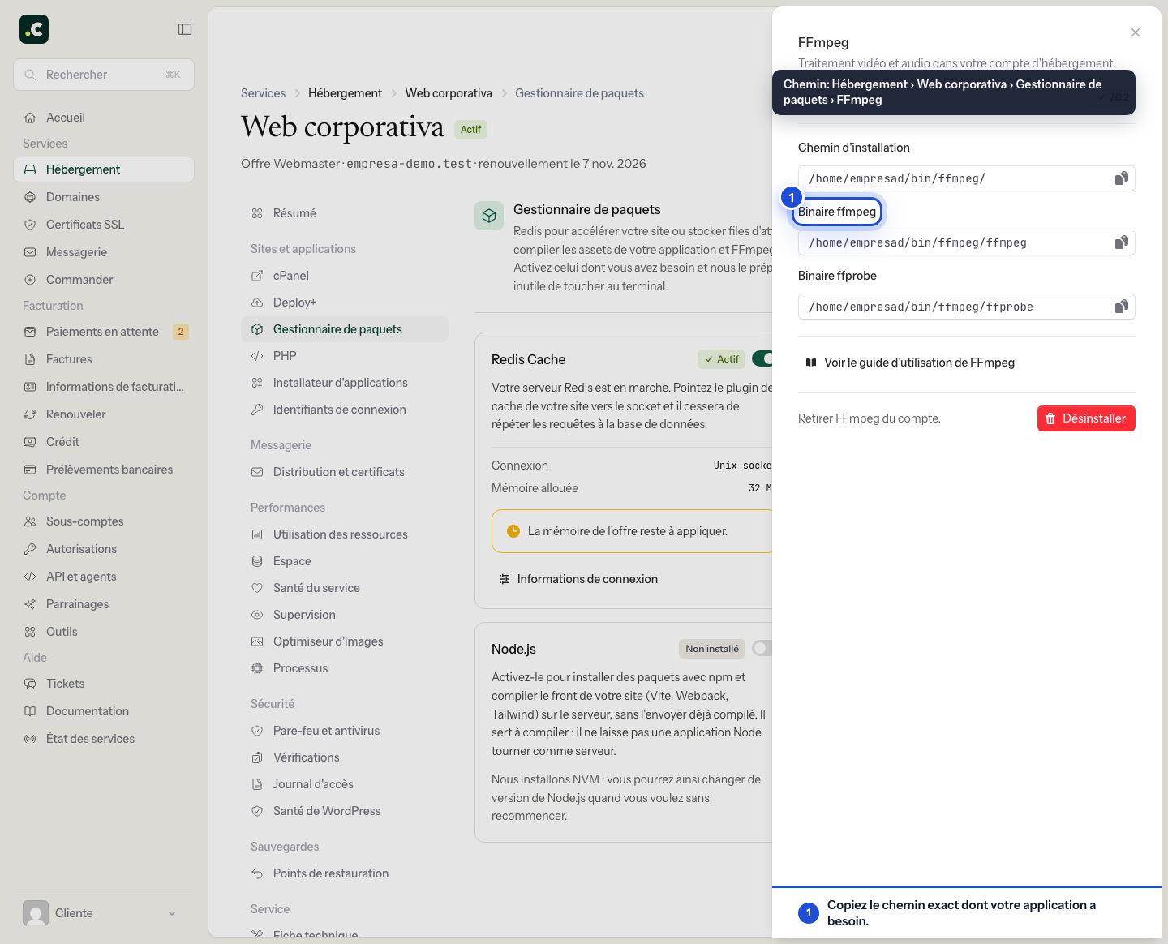Collapse the left sidebar with the panel icon

[185, 29]
